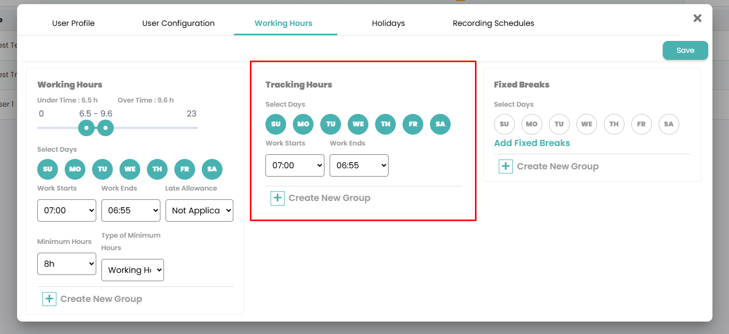Select MO in Fixed Breaks days

click(532, 124)
